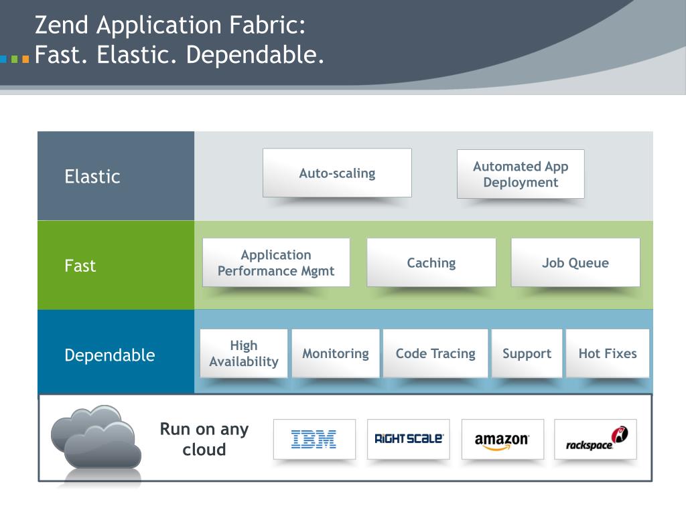
Task: Click the grey cloud illustration
Action: [x=96, y=437]
